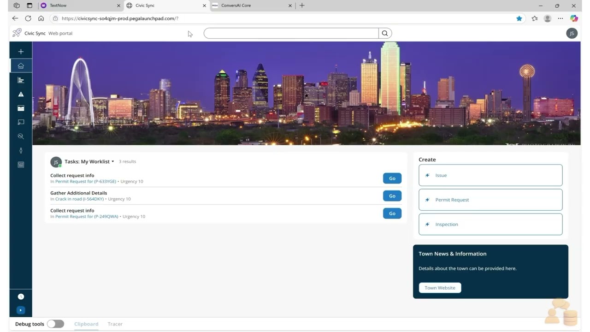Image resolution: width=590 pixels, height=332 pixels.
Task: Open the card-style sidebar icon
Action: click(x=21, y=108)
